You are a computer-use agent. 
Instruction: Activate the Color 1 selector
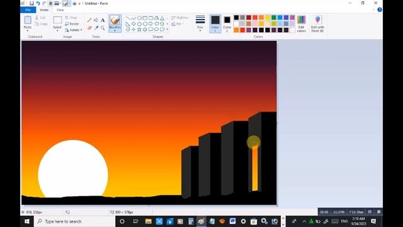pos(215,24)
